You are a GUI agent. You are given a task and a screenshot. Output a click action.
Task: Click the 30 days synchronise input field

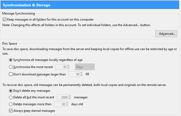[x=61, y=67]
